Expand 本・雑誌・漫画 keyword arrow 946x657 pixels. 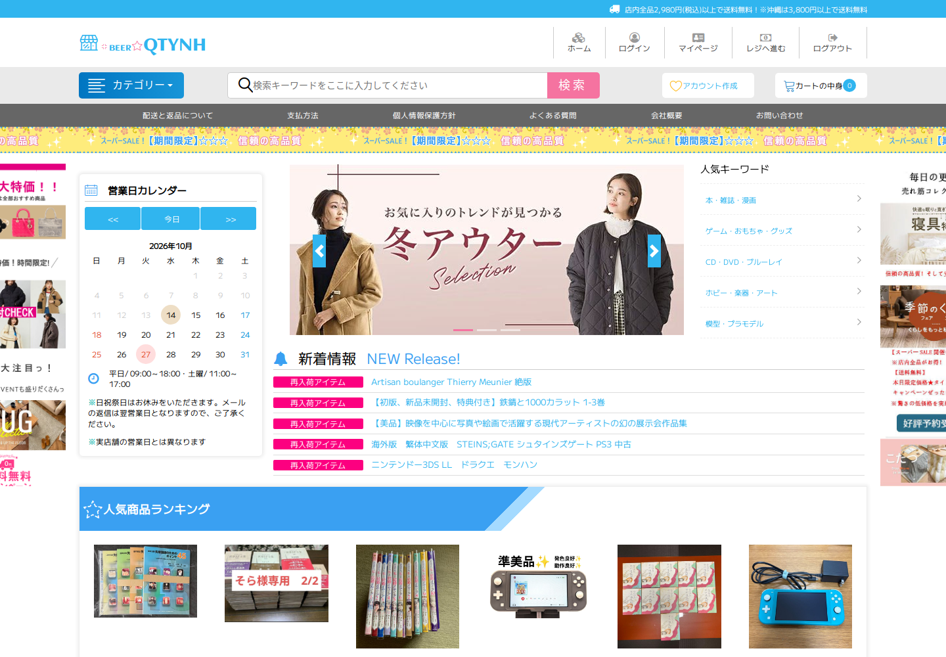pos(859,198)
